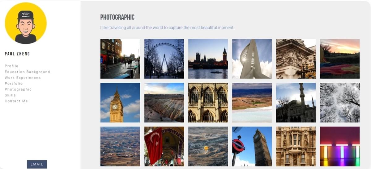
Task: Click the EMAIL button
Action: coord(37,164)
